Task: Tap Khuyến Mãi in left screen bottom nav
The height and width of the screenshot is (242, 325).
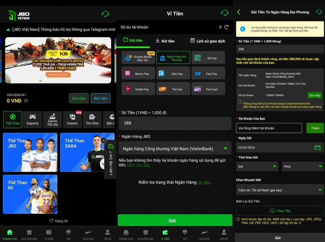Action: coord(29,235)
